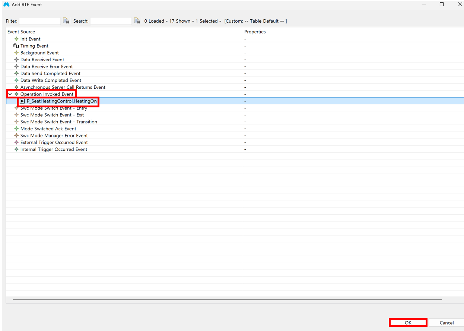
Task: Collapse the Operation Invoked Event node
Action: (x=10, y=94)
